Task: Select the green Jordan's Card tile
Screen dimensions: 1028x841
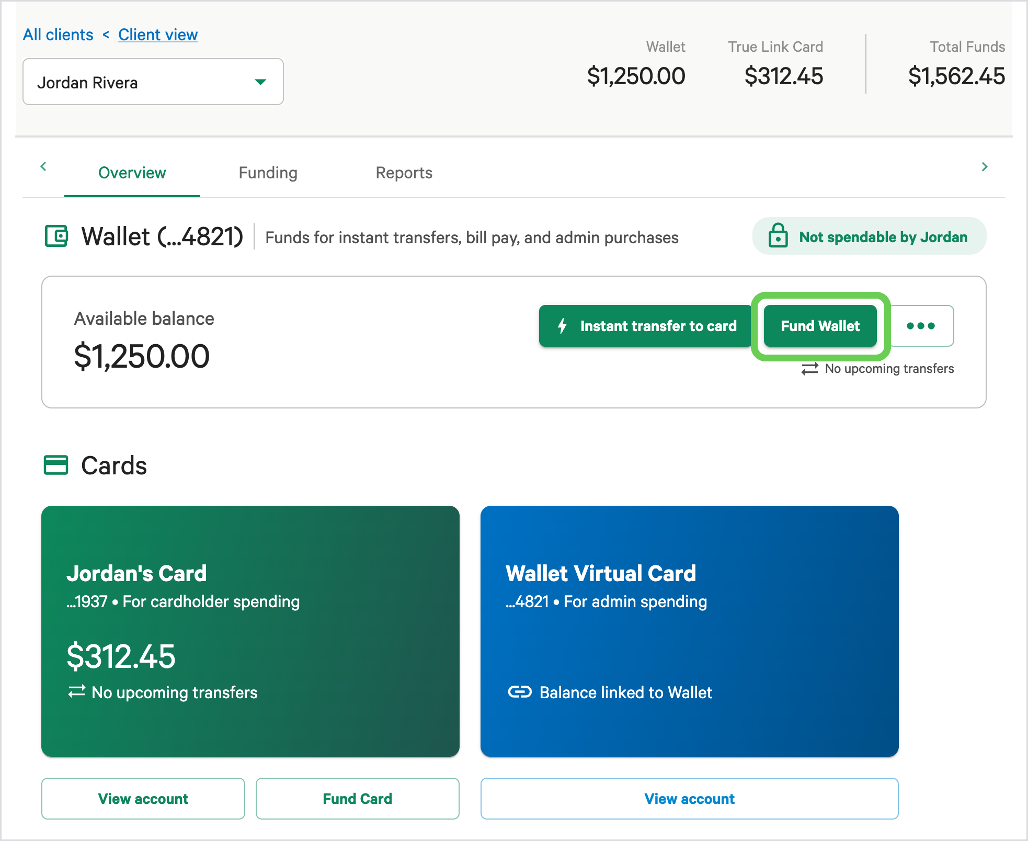Action: click(250, 631)
